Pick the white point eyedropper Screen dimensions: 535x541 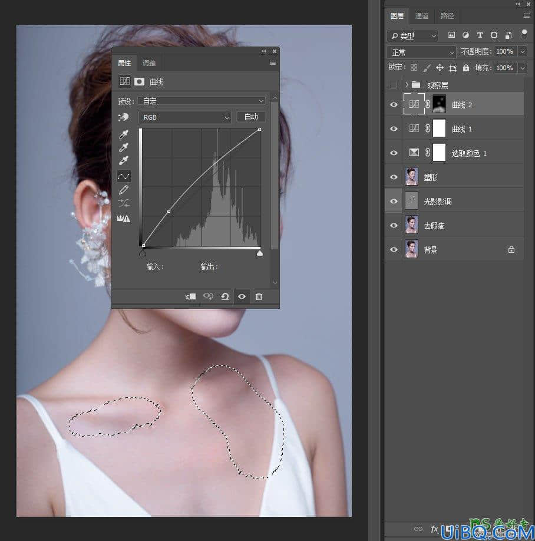124,160
